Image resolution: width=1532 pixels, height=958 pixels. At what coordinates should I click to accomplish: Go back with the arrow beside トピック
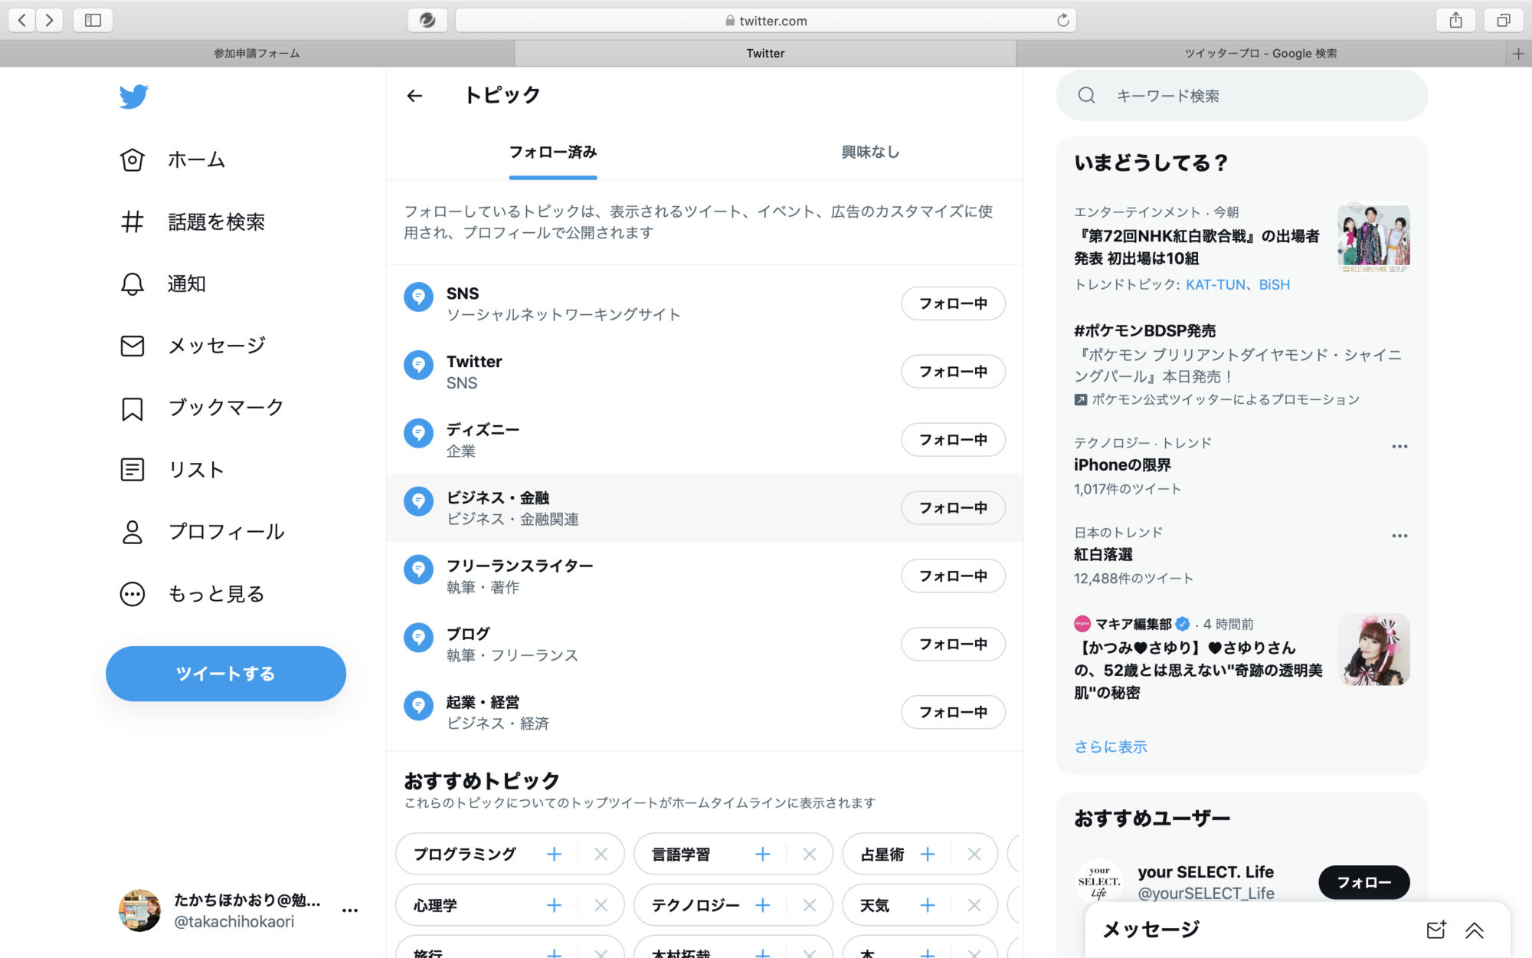coord(414,96)
